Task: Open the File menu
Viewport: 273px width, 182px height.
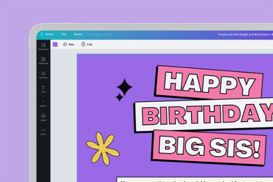Action: [x=64, y=34]
